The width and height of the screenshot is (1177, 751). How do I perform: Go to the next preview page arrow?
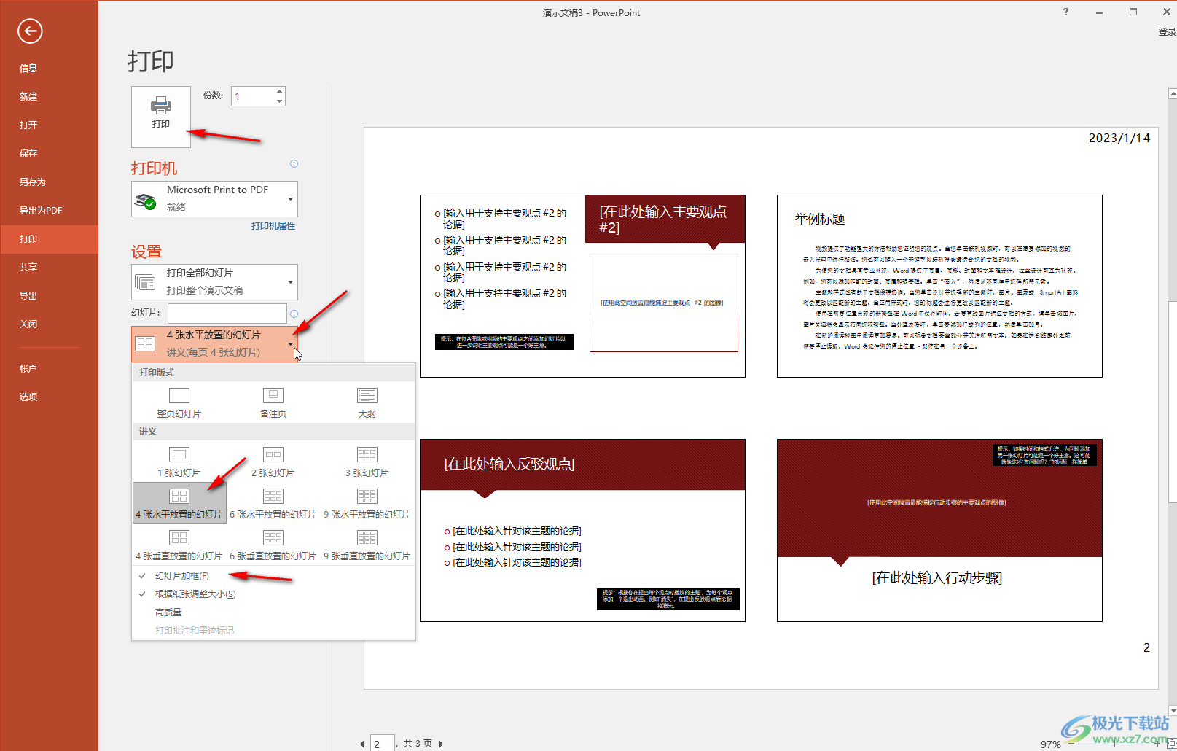[x=441, y=744]
